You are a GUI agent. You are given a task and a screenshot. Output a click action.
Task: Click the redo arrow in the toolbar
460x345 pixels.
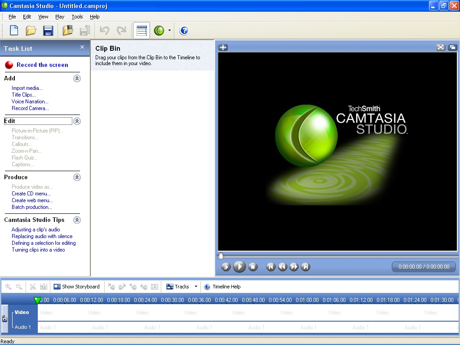click(x=121, y=30)
